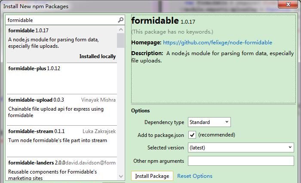Click the Installed locally label
The width and height of the screenshot is (301, 183).
point(98,56)
